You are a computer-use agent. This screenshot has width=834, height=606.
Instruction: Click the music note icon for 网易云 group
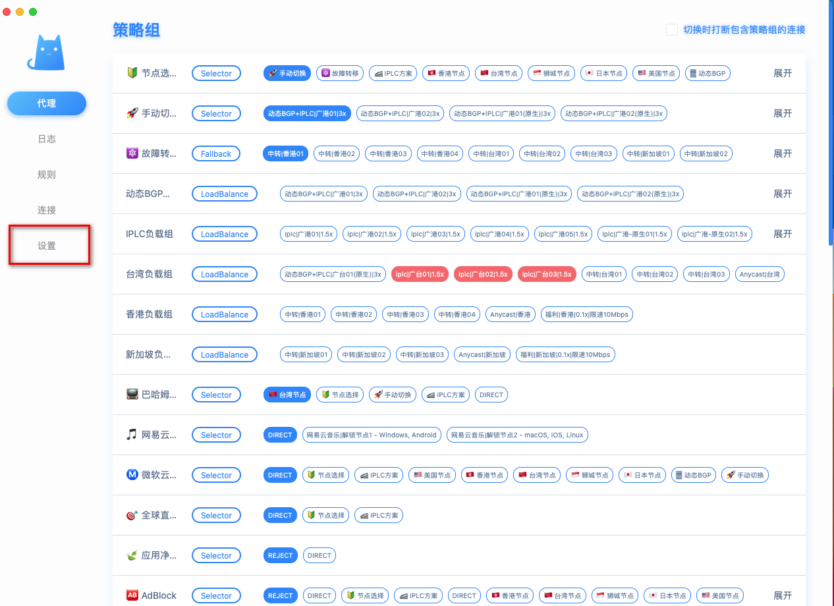click(132, 435)
